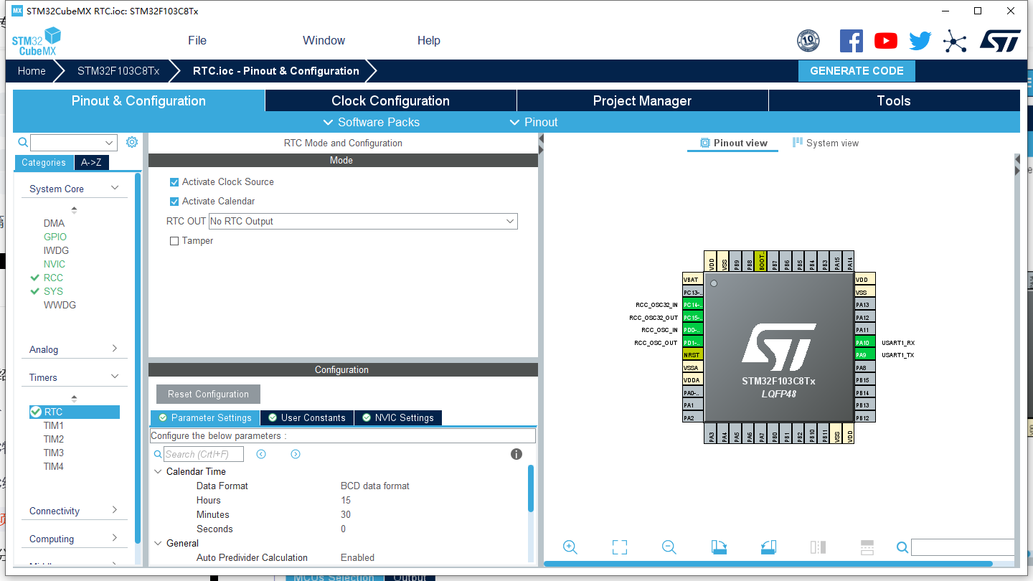Zoom in on the pinout view
The height and width of the screenshot is (581, 1033).
570,547
